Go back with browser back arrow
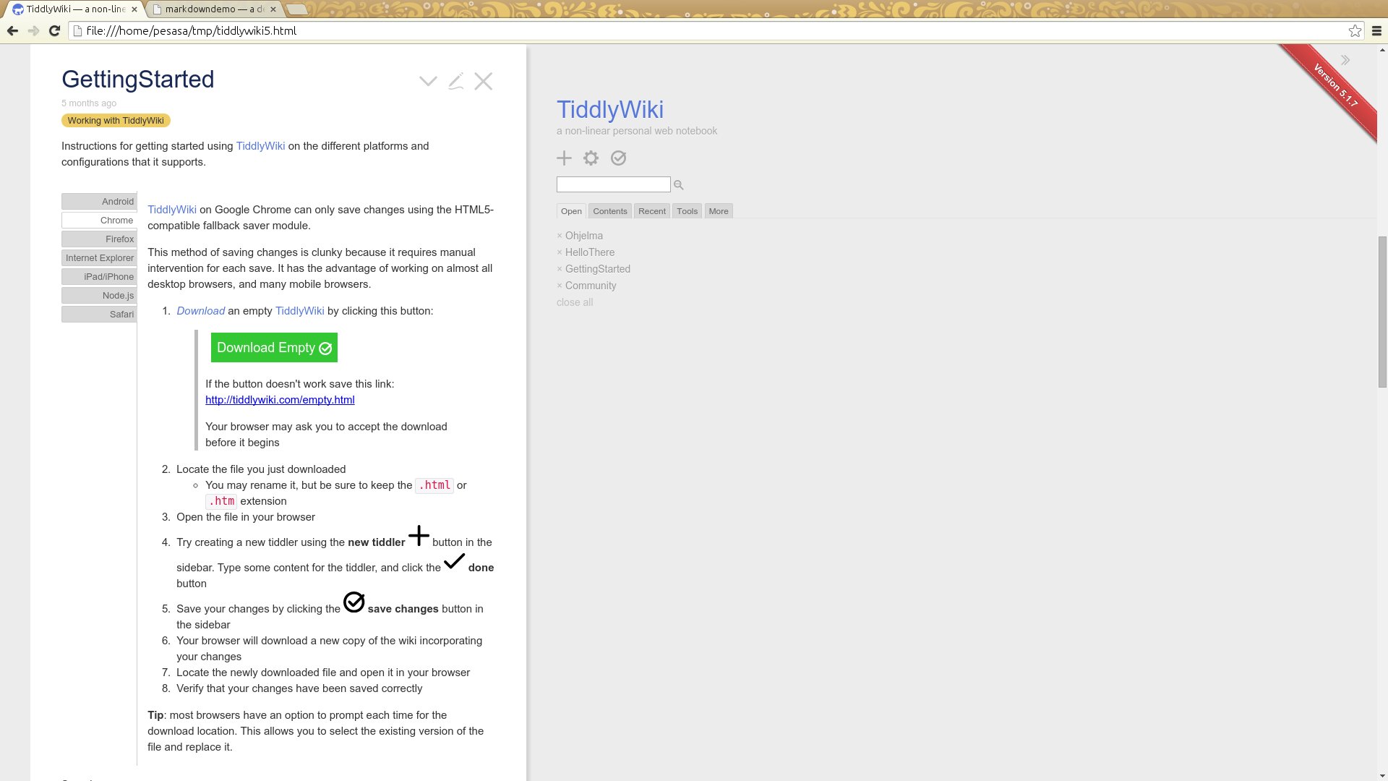This screenshot has height=781, width=1388. coord(12,31)
